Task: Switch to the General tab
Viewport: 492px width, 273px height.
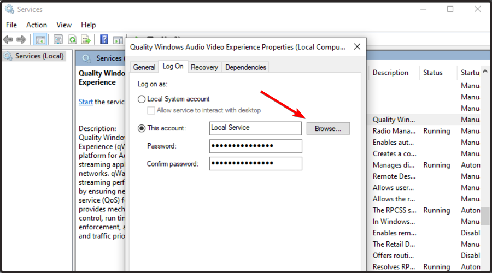Action: [x=144, y=67]
